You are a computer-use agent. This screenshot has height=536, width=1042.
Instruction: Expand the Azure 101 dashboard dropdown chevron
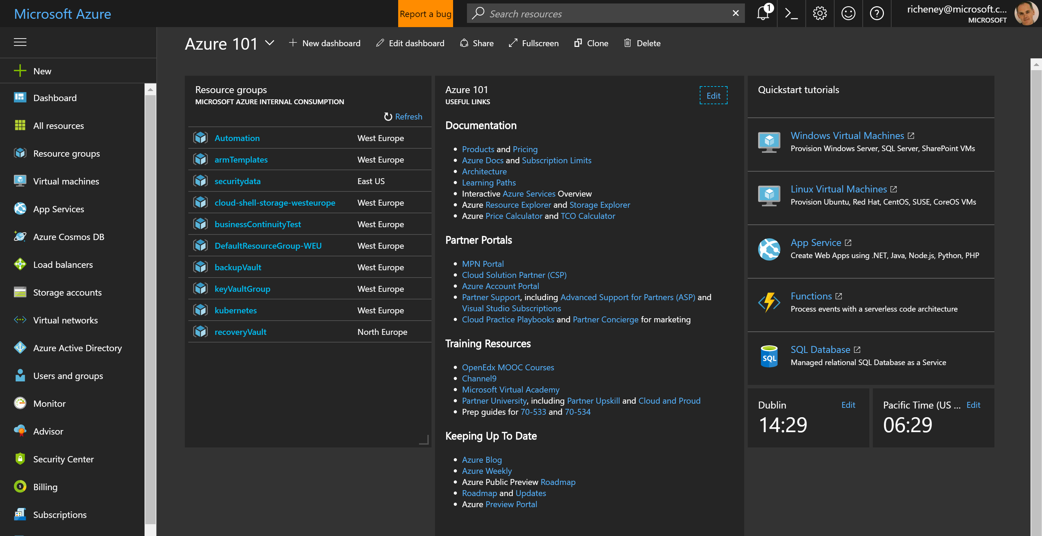click(269, 43)
